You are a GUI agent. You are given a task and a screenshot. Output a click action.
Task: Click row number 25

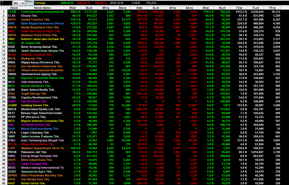(4, 105)
